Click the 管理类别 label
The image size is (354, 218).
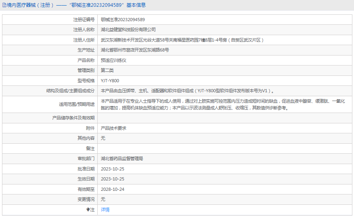(x=86, y=70)
